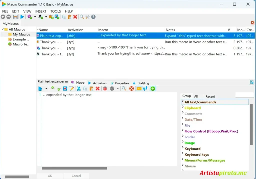Select the scissors Cut icon in macro editor
256x179 pixels.
pyautogui.click(x=79, y=88)
